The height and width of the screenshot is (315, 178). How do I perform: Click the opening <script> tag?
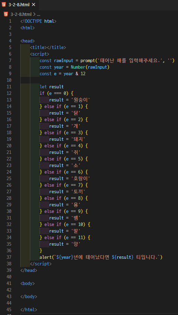click(40, 54)
